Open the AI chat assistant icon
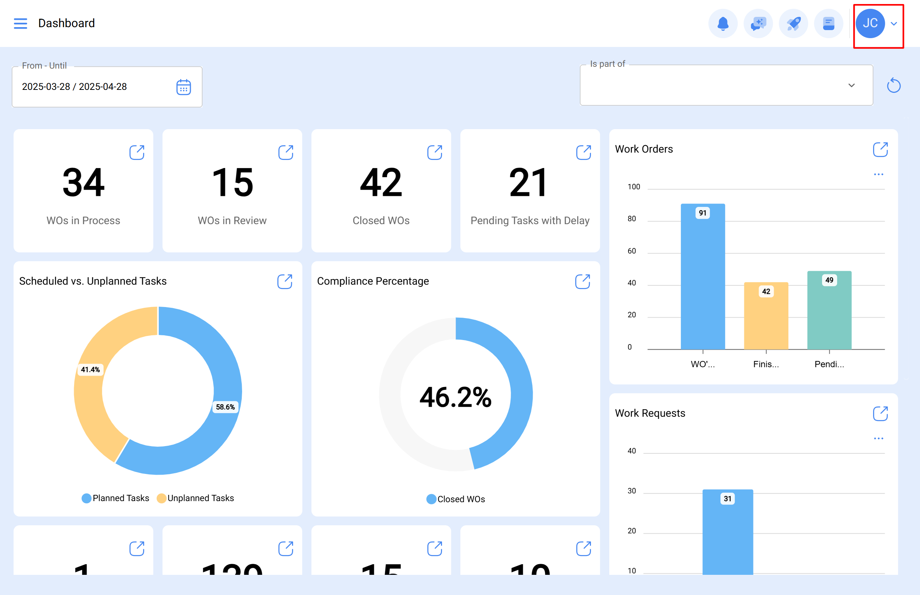 point(758,23)
